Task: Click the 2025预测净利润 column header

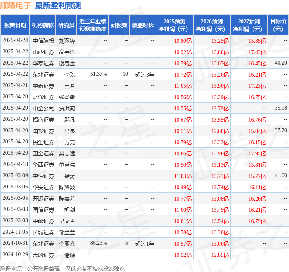Action: (175, 25)
